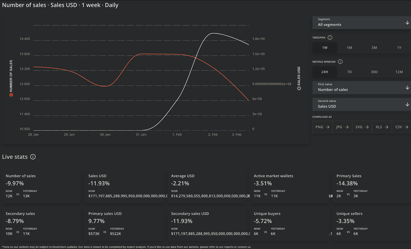Click the $573K primary sales value

(x=94, y=234)
